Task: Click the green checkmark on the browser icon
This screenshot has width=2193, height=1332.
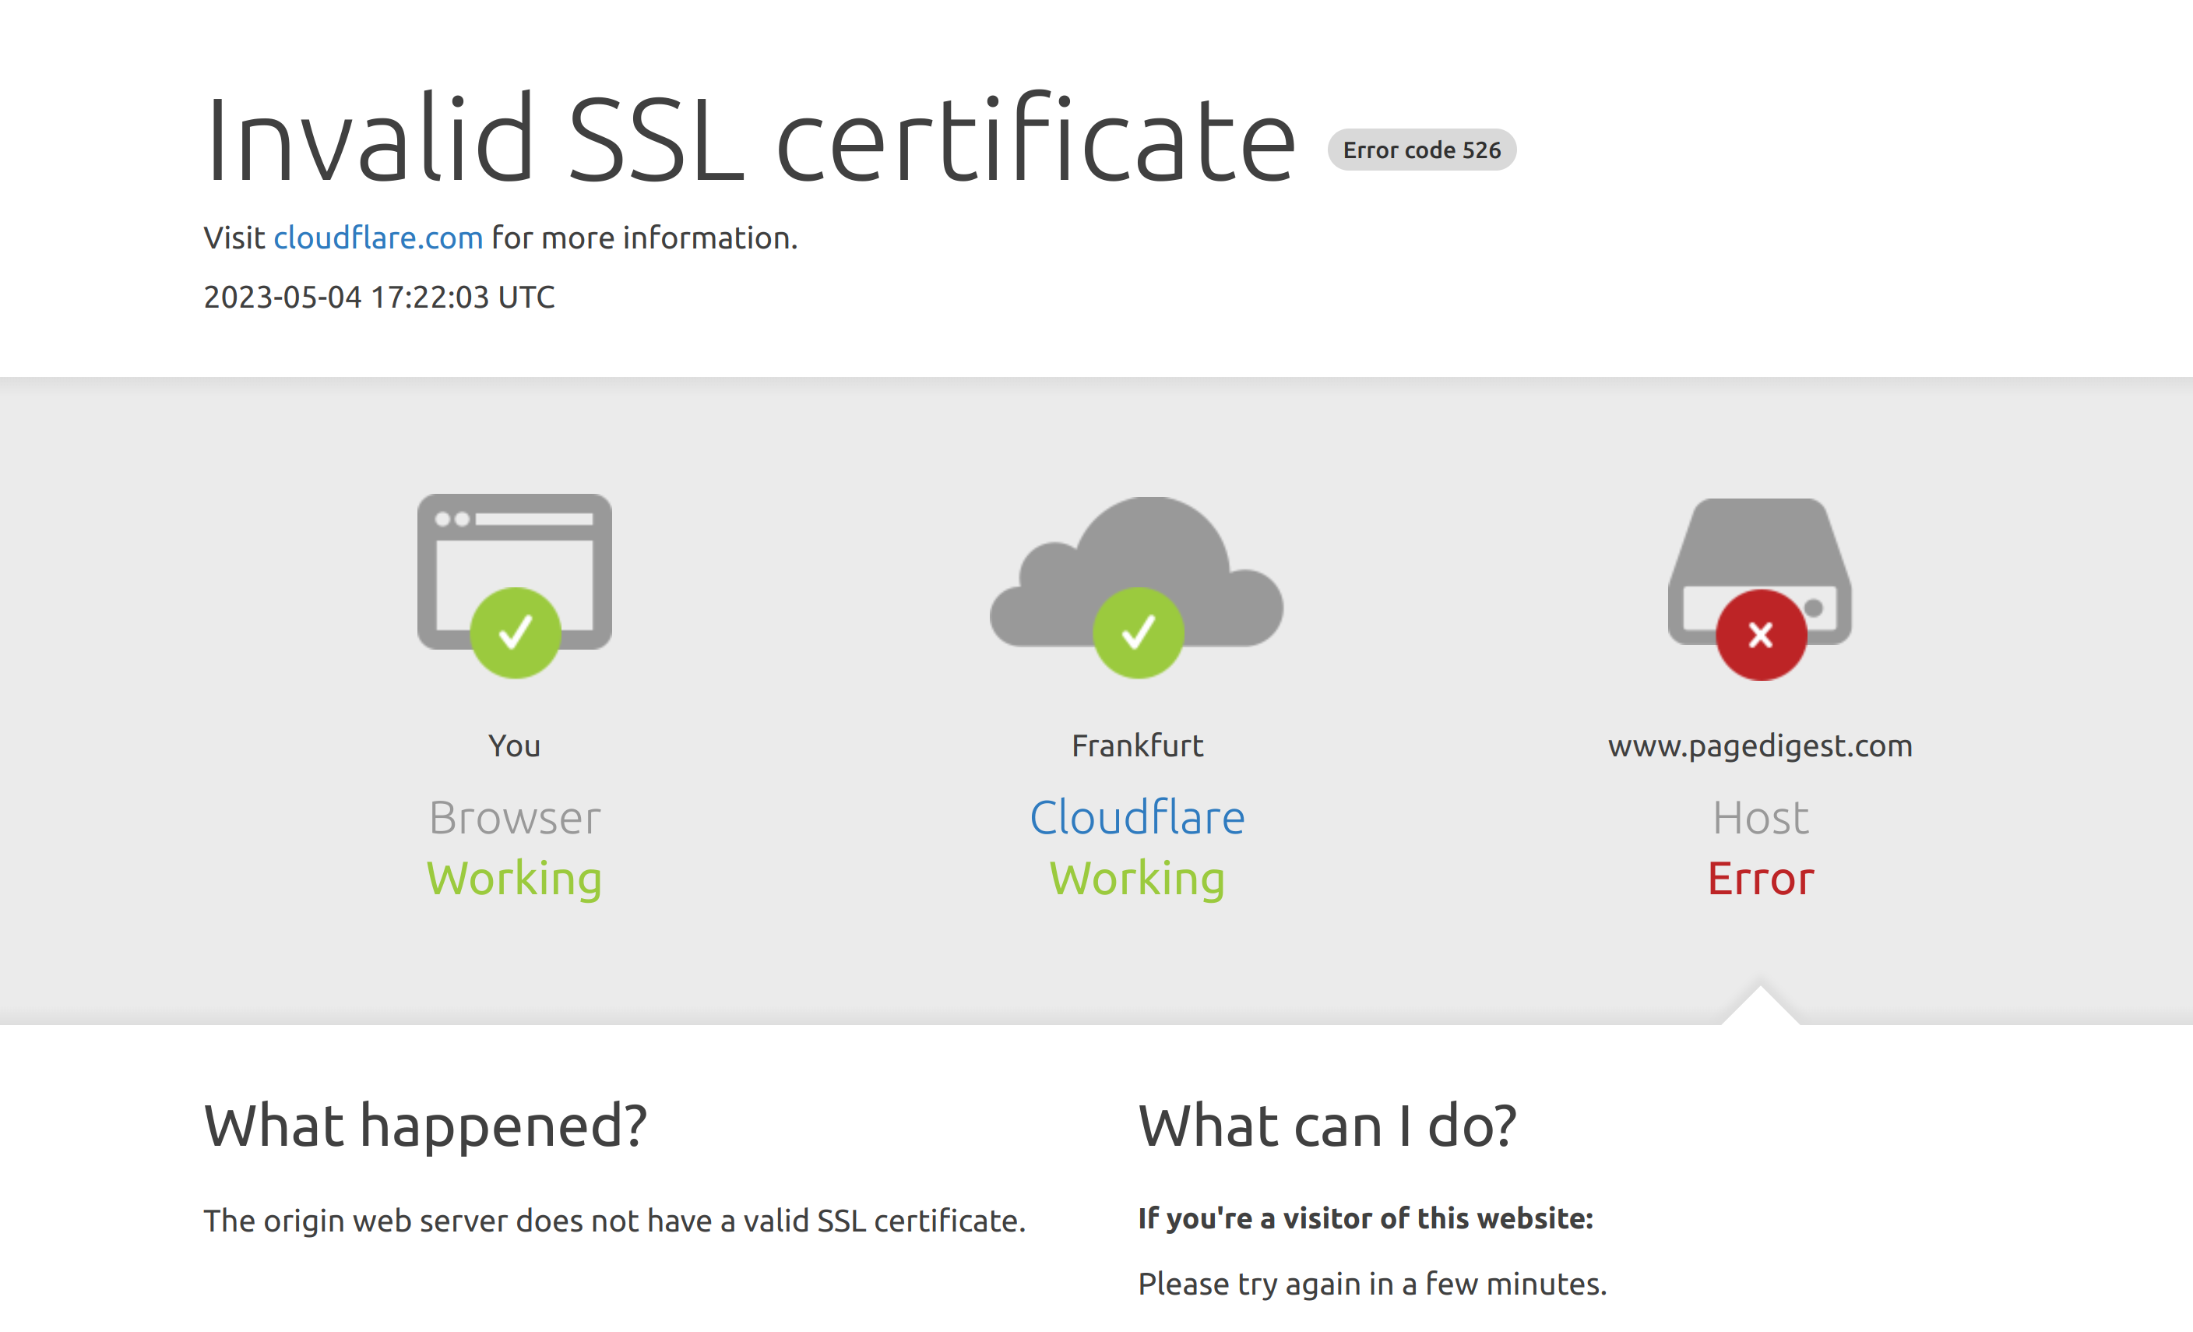Action: pos(515,633)
